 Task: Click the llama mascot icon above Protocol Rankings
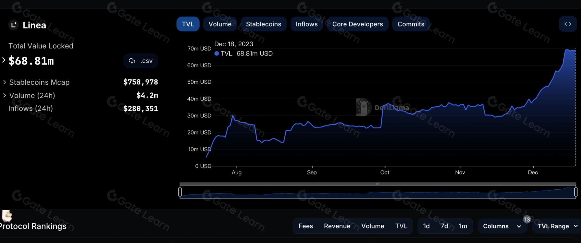pos(7,216)
